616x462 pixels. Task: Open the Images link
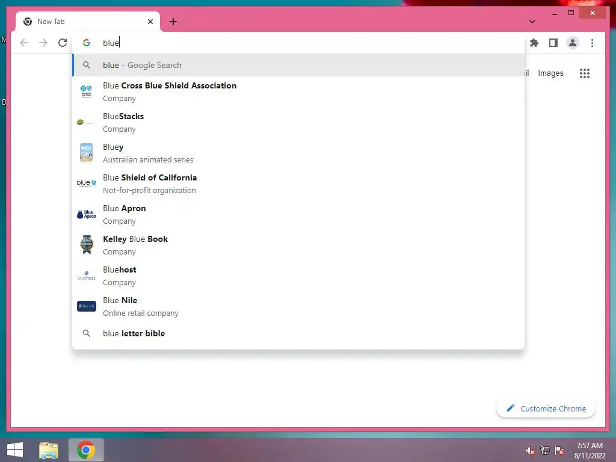pos(550,73)
